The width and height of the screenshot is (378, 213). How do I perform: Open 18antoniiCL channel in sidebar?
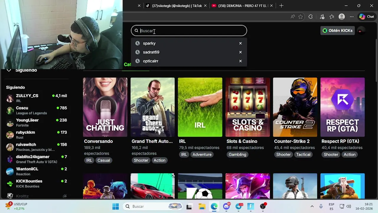tap(37, 171)
